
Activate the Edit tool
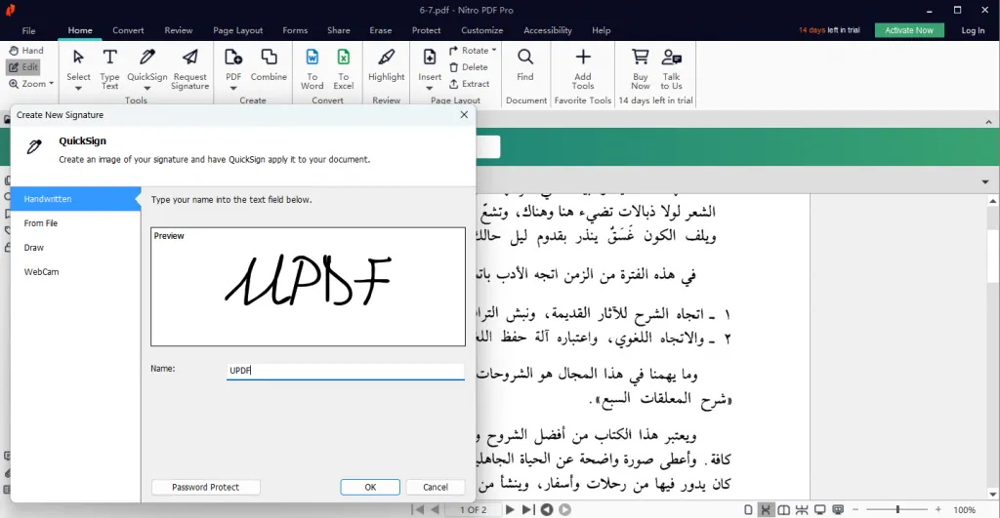(24, 67)
